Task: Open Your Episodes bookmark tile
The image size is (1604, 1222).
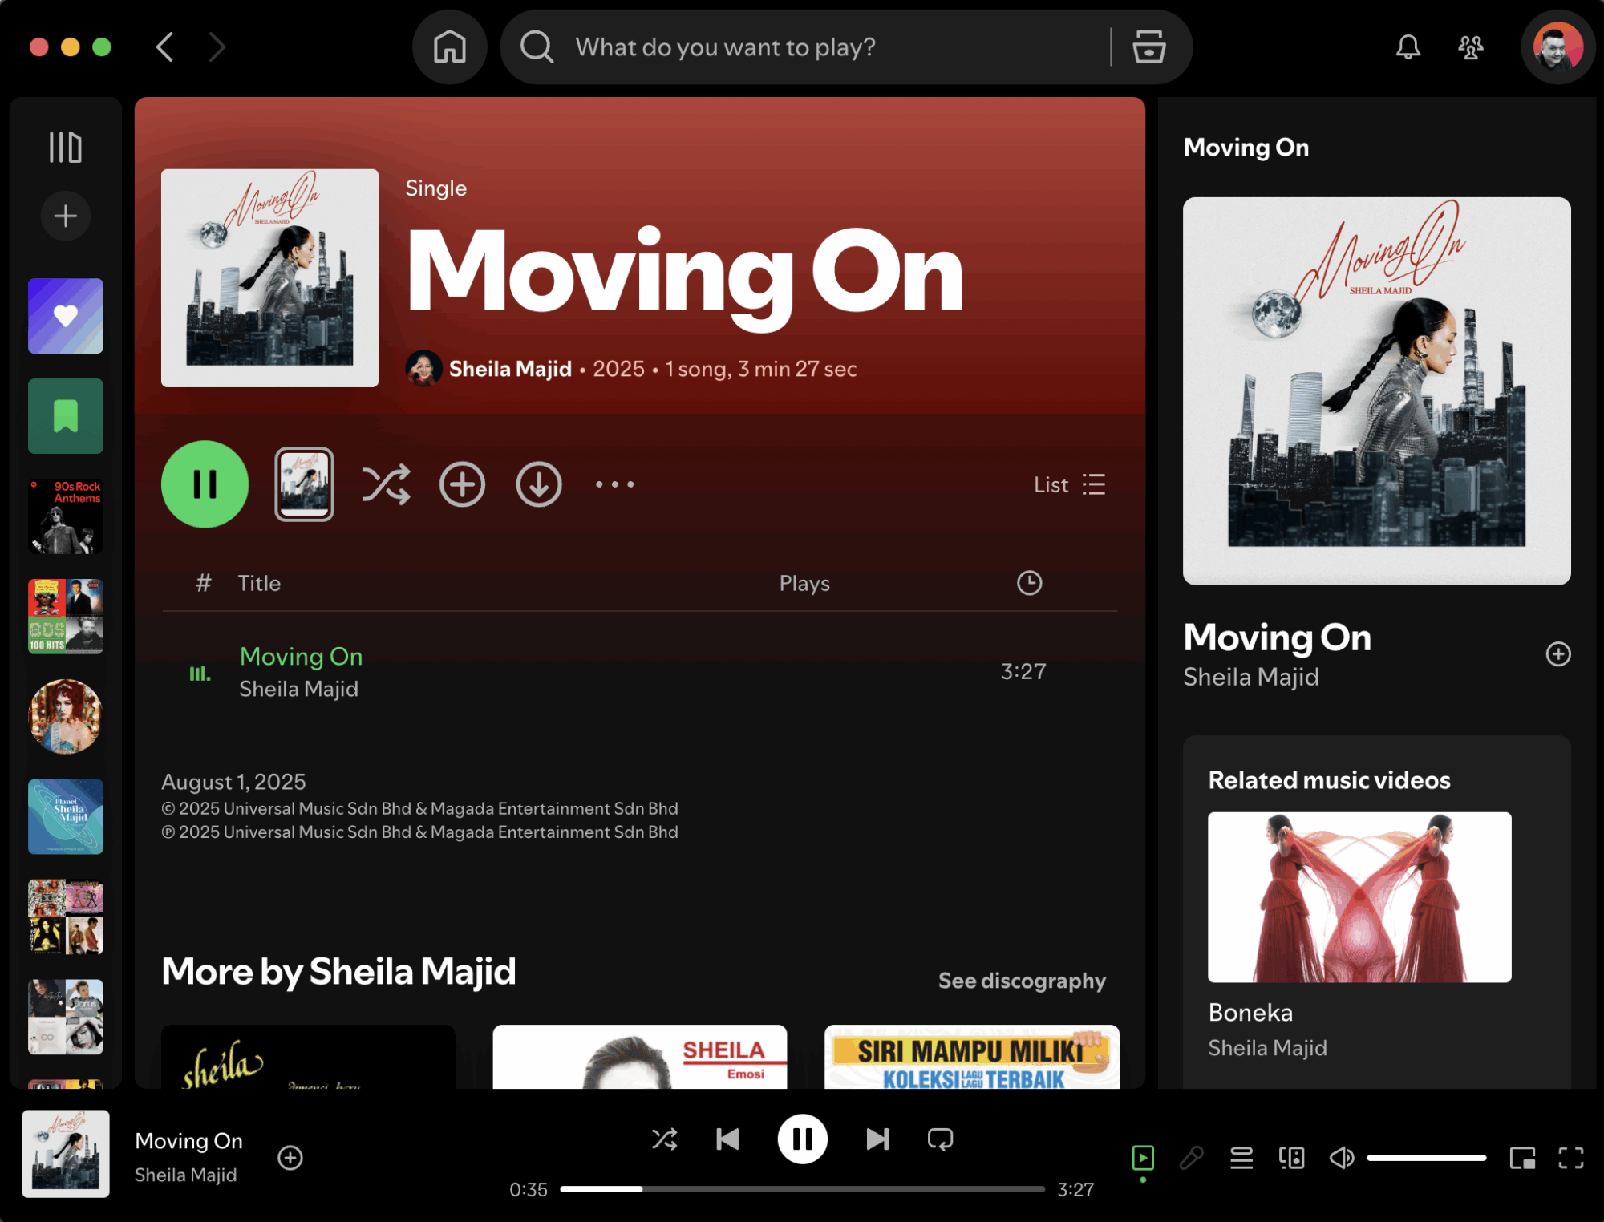Action: (66, 416)
